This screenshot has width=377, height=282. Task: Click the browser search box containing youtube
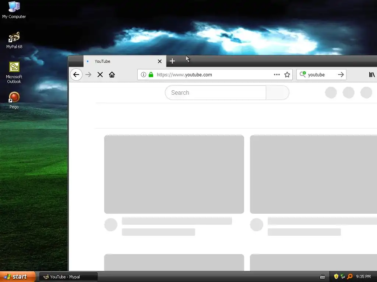pyautogui.click(x=321, y=75)
